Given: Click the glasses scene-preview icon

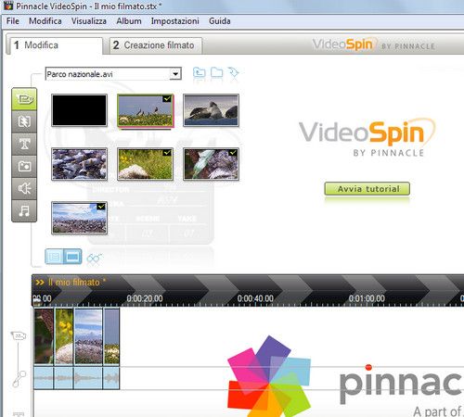Looking at the screenshot, I should (94, 259).
